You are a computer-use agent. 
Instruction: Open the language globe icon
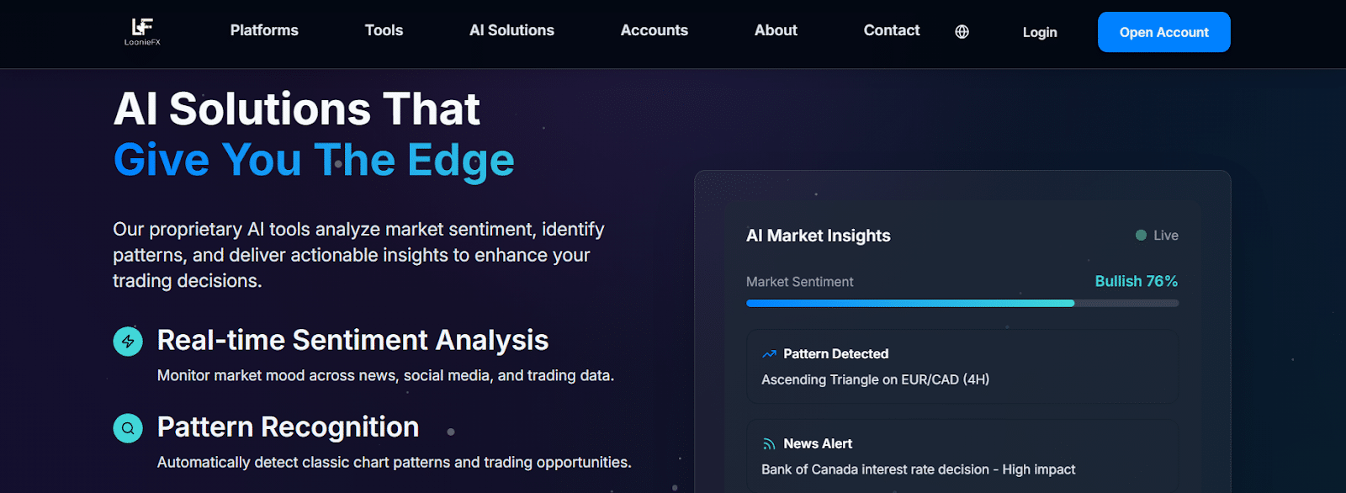tap(962, 32)
